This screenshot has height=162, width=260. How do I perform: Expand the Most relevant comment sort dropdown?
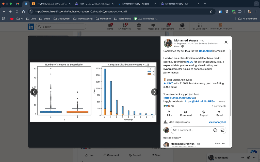pyautogui.click(x=172, y=138)
